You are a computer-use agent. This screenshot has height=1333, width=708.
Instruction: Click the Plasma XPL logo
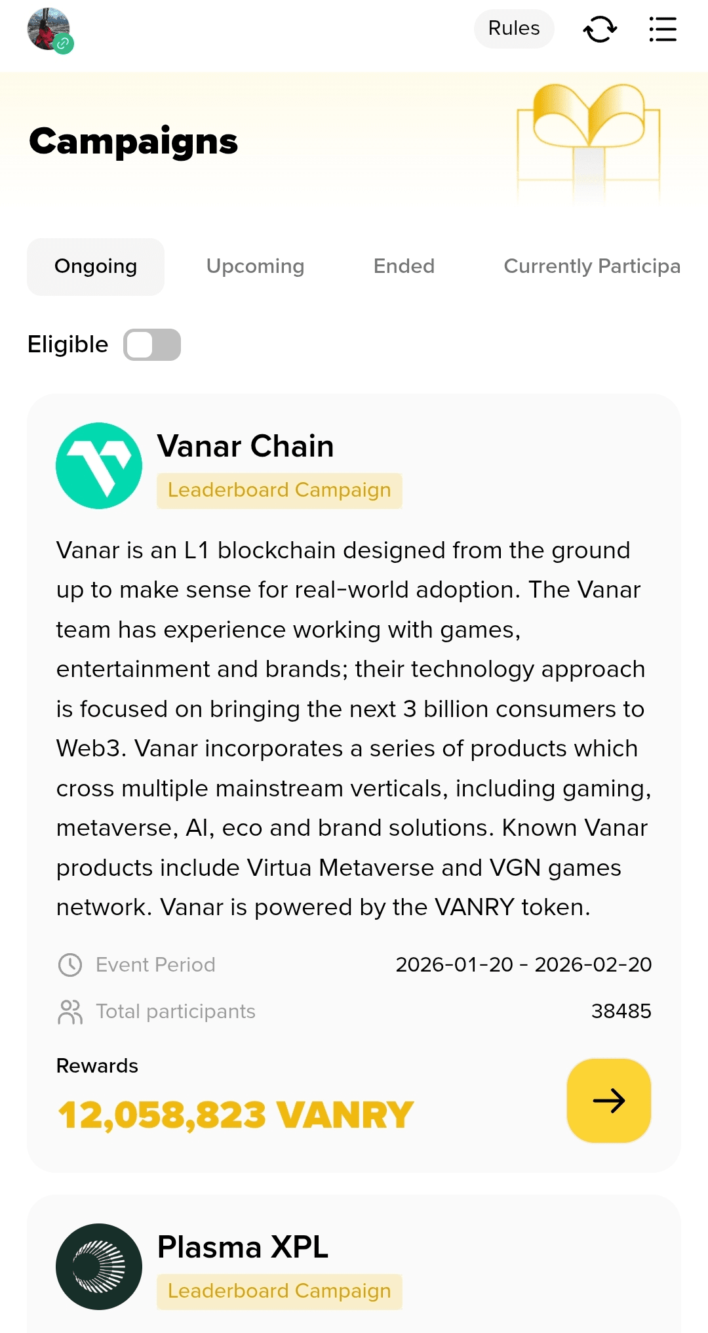pos(99,1266)
